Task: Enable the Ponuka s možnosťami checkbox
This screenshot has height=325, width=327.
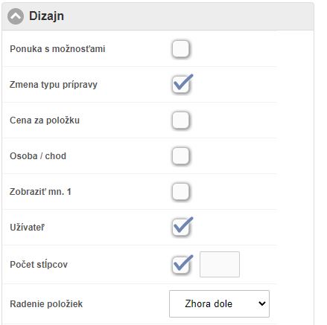Action: 180,48
